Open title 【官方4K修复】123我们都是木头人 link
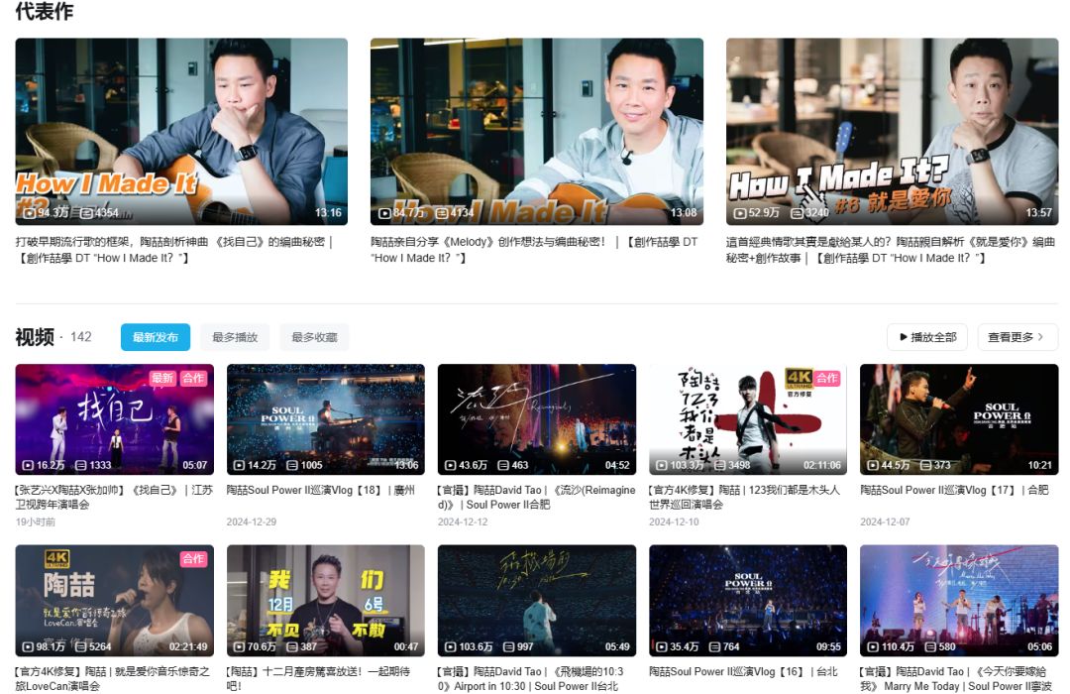The image size is (1070, 694). tap(744, 498)
